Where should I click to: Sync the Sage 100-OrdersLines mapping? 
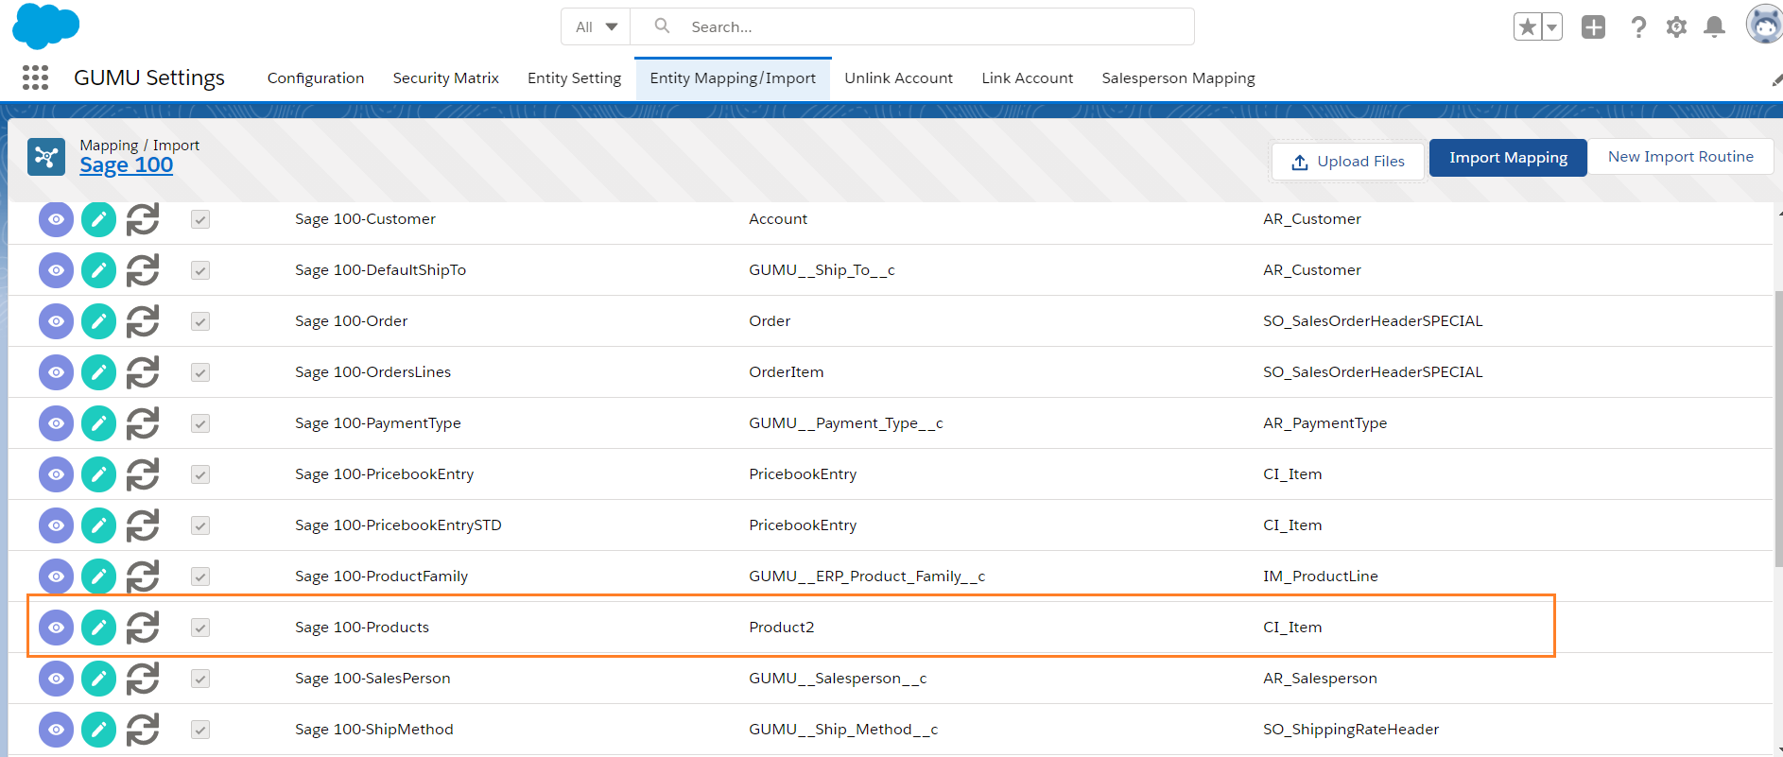pyautogui.click(x=143, y=372)
